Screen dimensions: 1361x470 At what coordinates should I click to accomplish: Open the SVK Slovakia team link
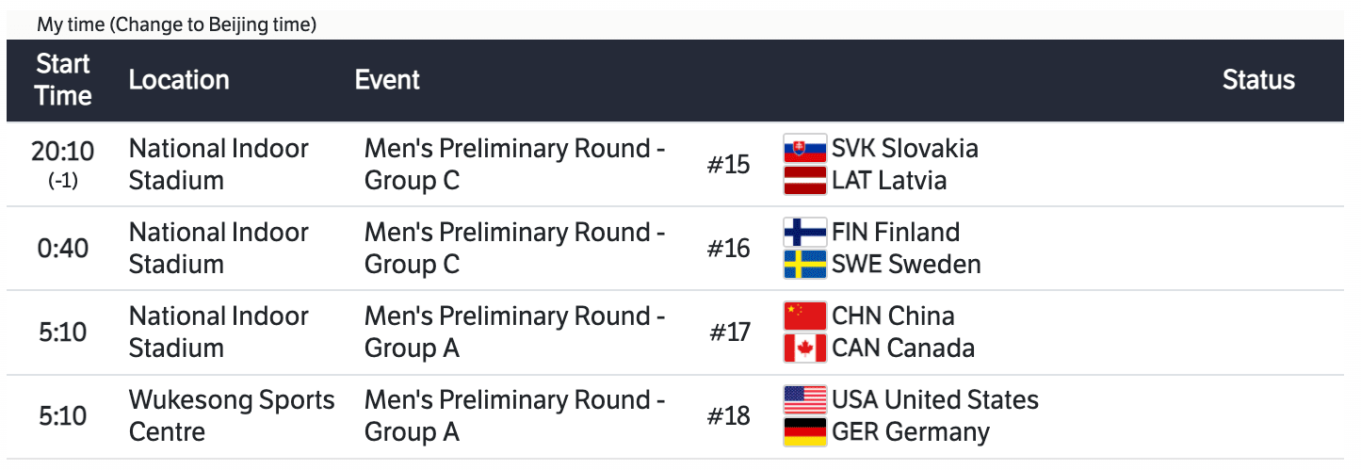click(x=904, y=149)
